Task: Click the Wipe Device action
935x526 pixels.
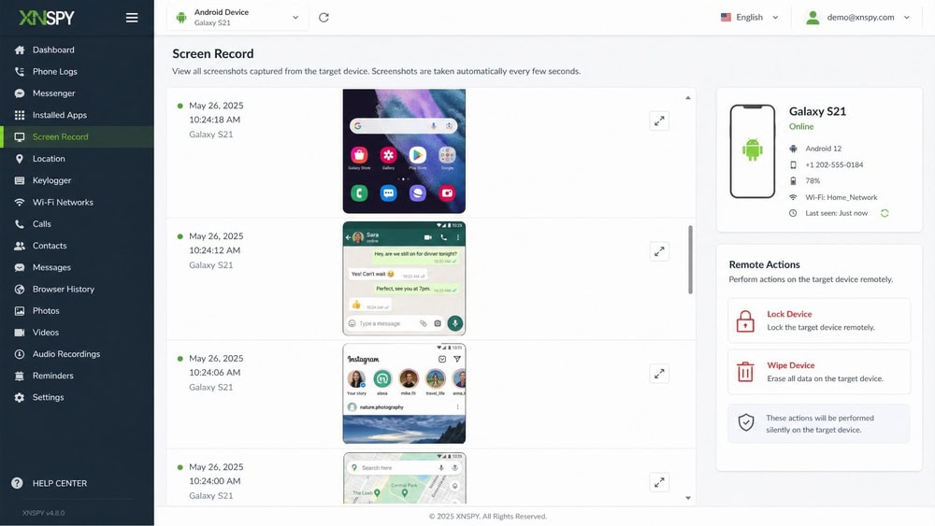Action: coord(819,372)
